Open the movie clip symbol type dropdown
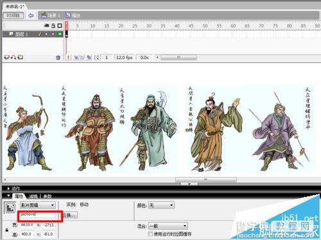Viewport: 321px width, 240px height. coord(38,205)
